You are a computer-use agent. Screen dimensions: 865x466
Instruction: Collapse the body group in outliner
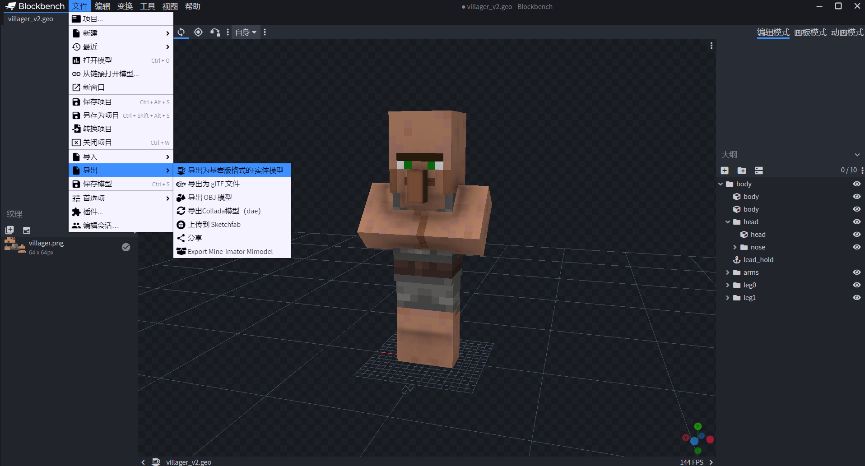click(721, 184)
